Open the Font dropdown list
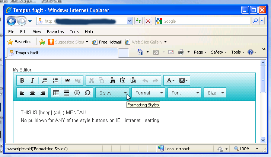This screenshot has height=157, width=271. click(x=184, y=93)
